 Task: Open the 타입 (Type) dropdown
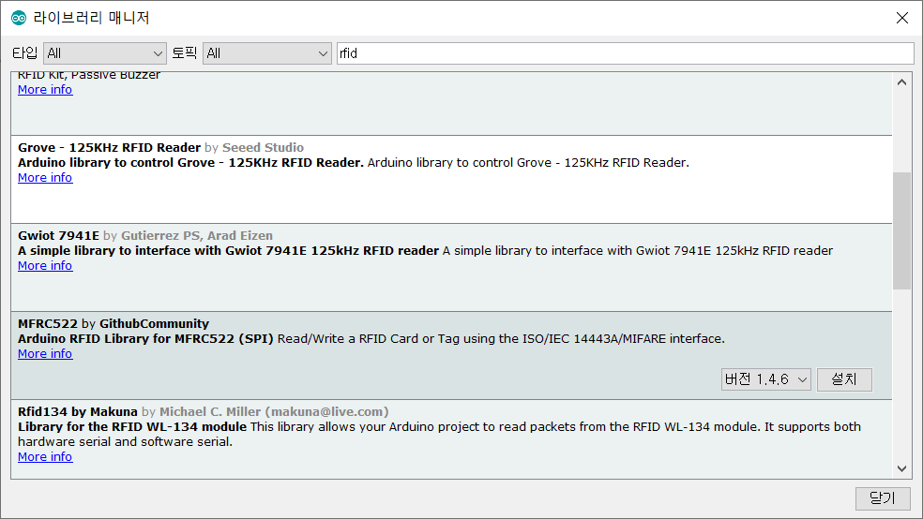click(105, 53)
